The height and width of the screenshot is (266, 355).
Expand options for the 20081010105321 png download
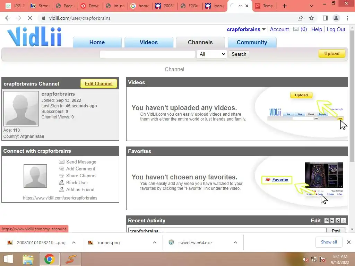pyautogui.click(x=74, y=242)
